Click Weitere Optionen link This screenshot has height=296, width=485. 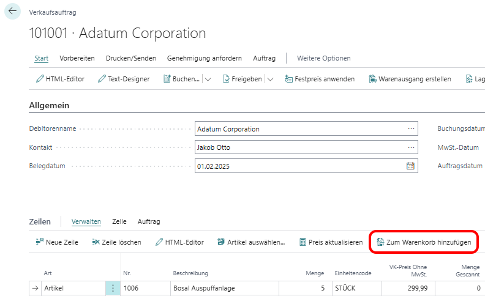click(x=324, y=58)
